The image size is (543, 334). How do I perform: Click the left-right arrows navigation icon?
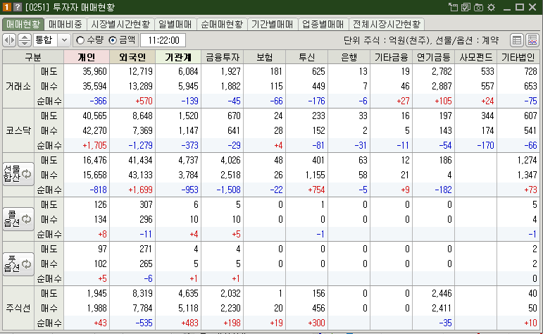coord(9,40)
